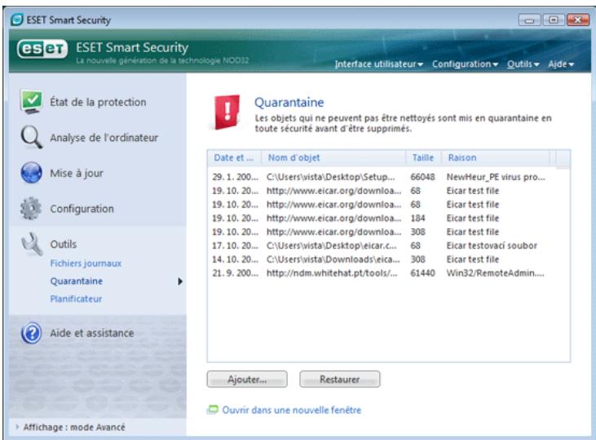The image size is (596, 440).
Task: Select Aide et assistance in the sidebar
Action: pyautogui.click(x=91, y=333)
